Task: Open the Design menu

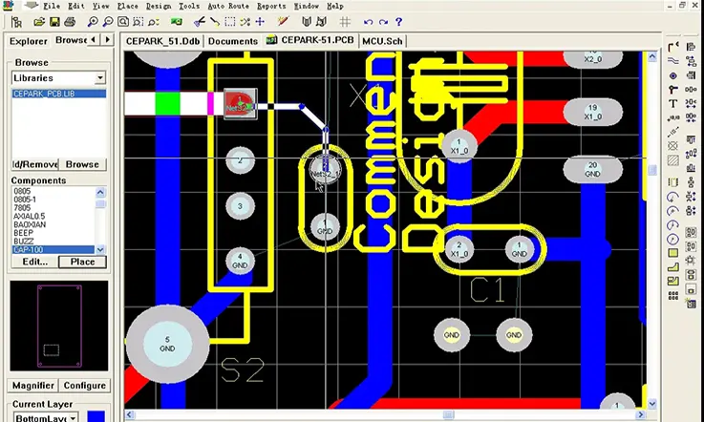Action: tap(159, 6)
